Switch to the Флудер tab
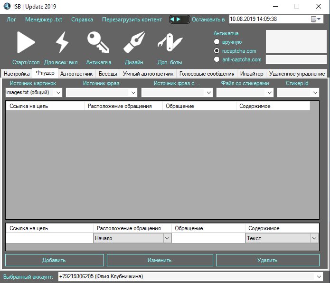Viewport: 330px width, 283px height. pyautogui.click(x=45, y=73)
